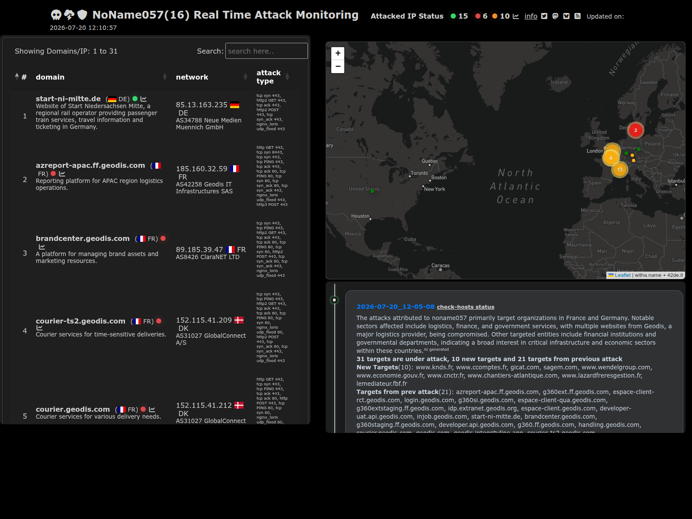Image resolution: width=692 pixels, height=519 pixels.
Task: Select the brandcenter.geodis.com domain name
Action: click(83, 238)
